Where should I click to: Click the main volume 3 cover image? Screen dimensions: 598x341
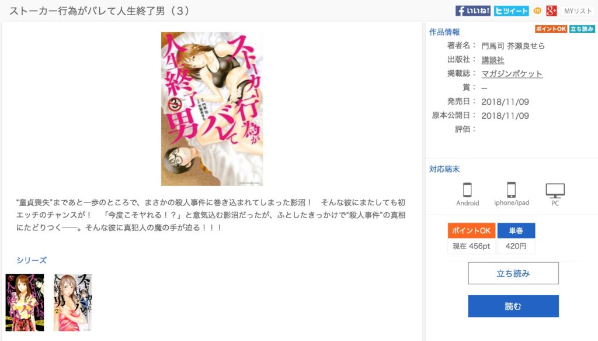point(211,109)
